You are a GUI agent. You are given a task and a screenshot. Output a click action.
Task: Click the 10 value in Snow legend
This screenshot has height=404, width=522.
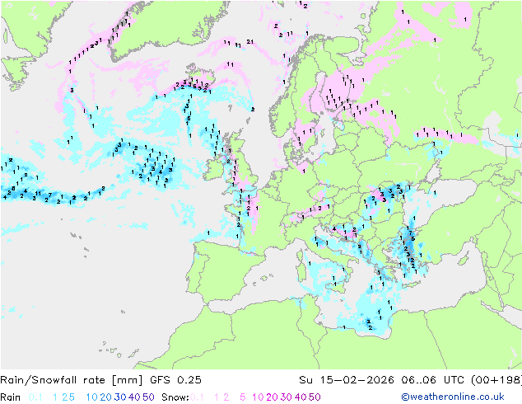pos(258,397)
